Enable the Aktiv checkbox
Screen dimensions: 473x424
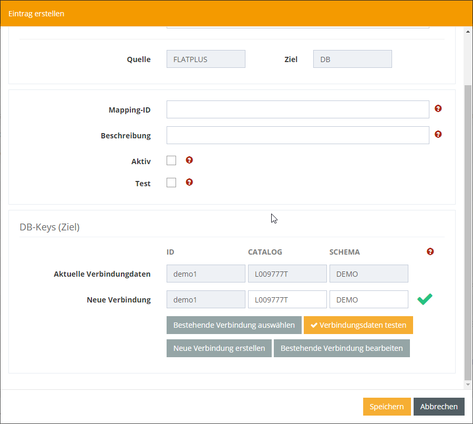(171, 160)
